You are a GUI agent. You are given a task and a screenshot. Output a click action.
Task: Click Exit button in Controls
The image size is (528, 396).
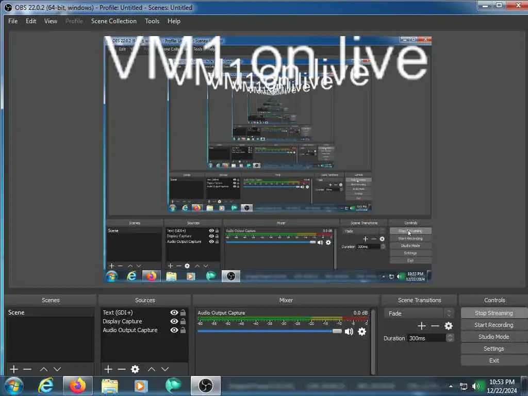pyautogui.click(x=493, y=360)
